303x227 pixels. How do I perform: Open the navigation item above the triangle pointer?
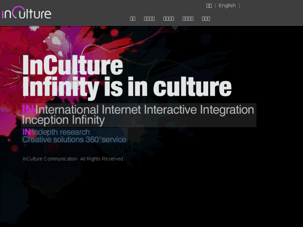coord(168,19)
